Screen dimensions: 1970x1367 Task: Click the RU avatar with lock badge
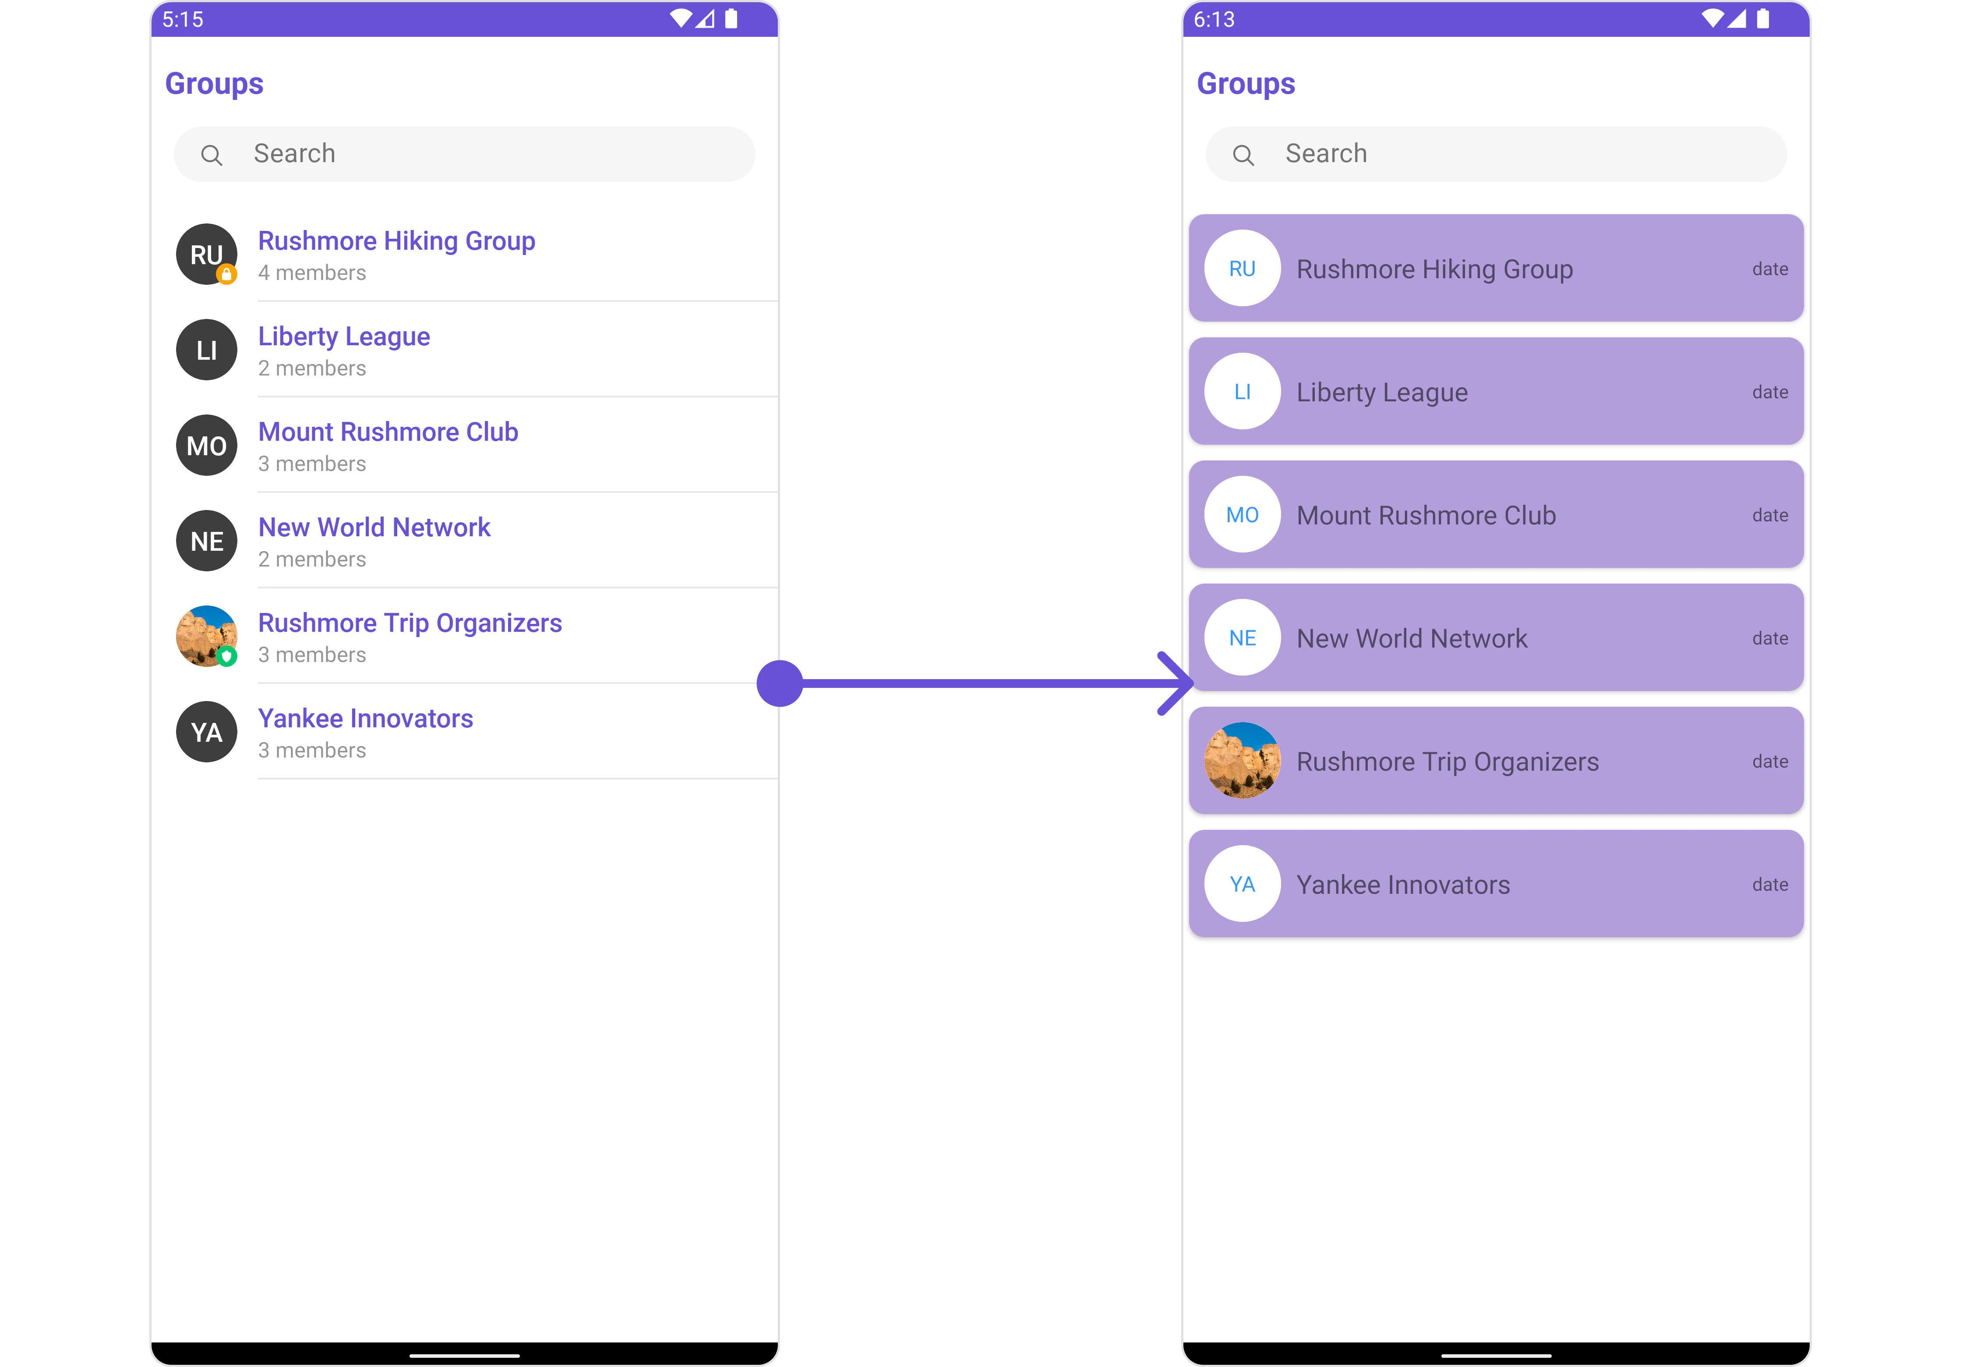pos(206,255)
